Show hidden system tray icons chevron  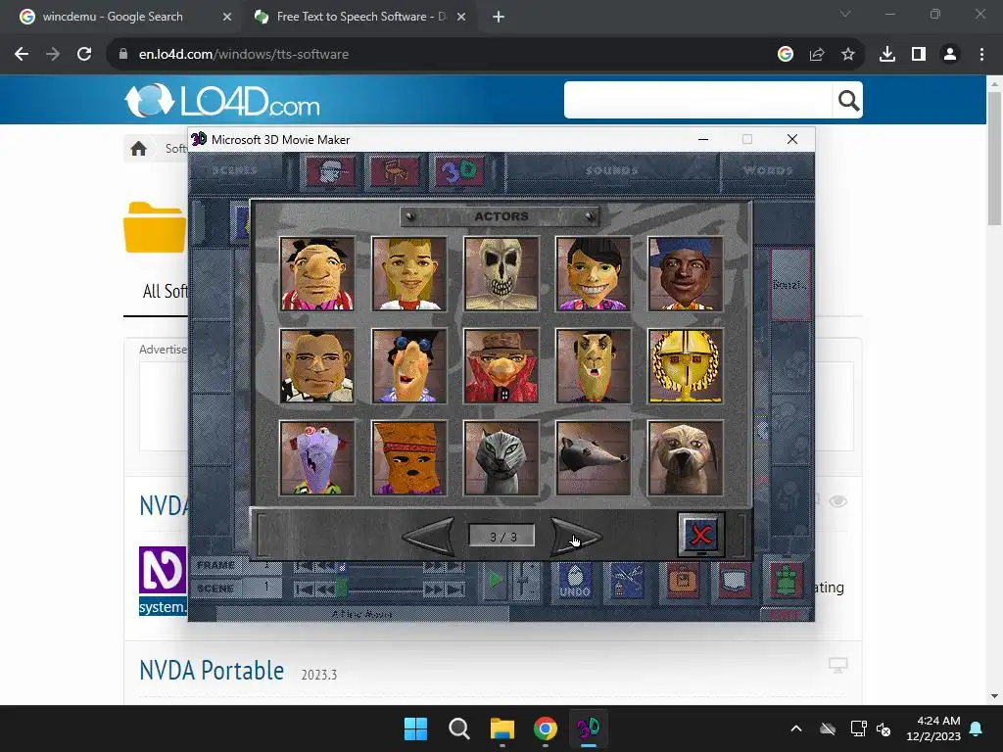click(795, 728)
